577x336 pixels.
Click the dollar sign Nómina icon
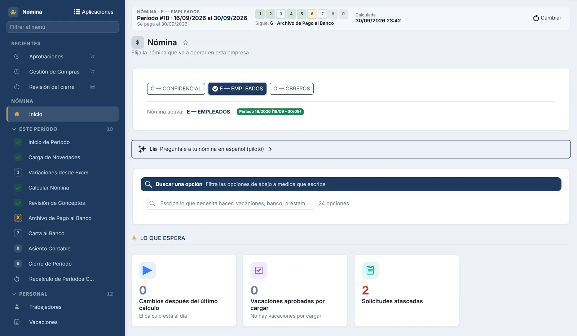pos(138,42)
